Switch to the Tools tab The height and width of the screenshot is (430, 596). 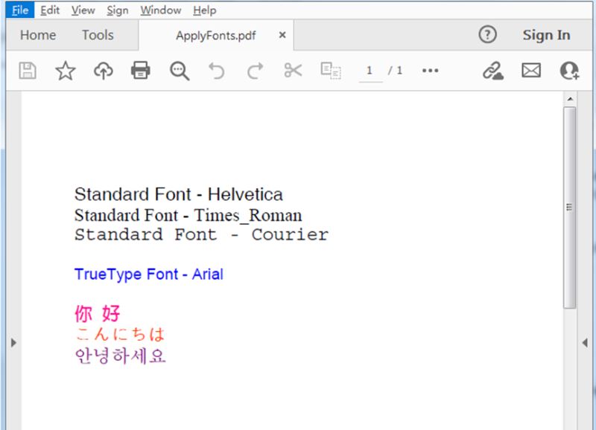coord(98,35)
